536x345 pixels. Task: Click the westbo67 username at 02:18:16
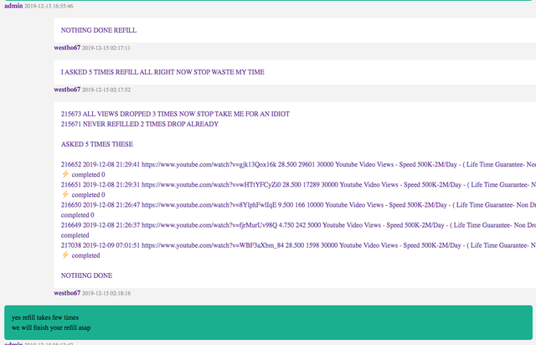click(67, 293)
